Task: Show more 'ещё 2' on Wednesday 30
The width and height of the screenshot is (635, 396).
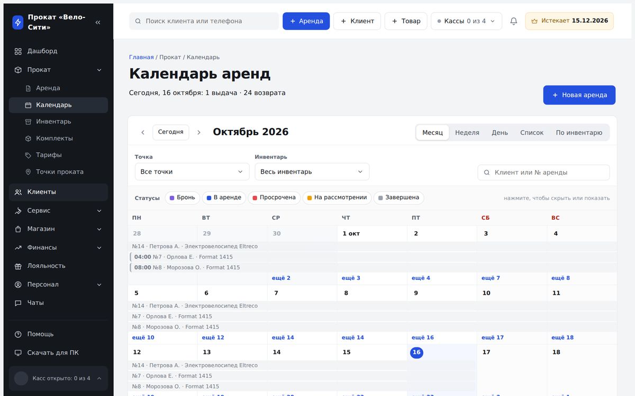Action: (x=281, y=278)
